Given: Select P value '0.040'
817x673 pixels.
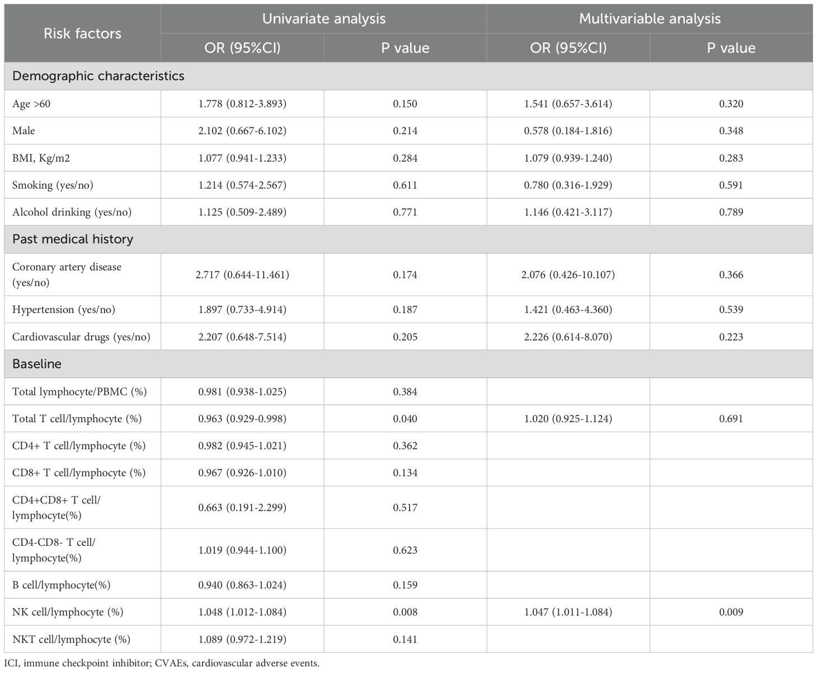Looking at the screenshot, I should click(x=405, y=419).
